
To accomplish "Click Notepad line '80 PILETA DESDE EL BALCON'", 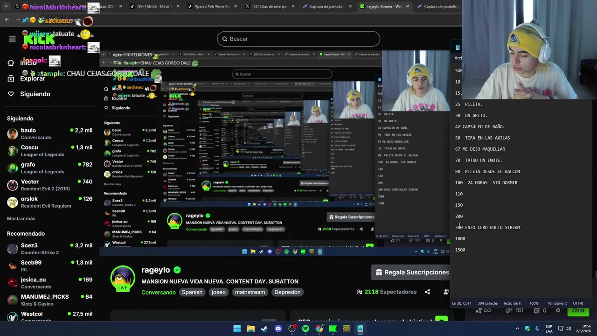I will coord(487,171).
